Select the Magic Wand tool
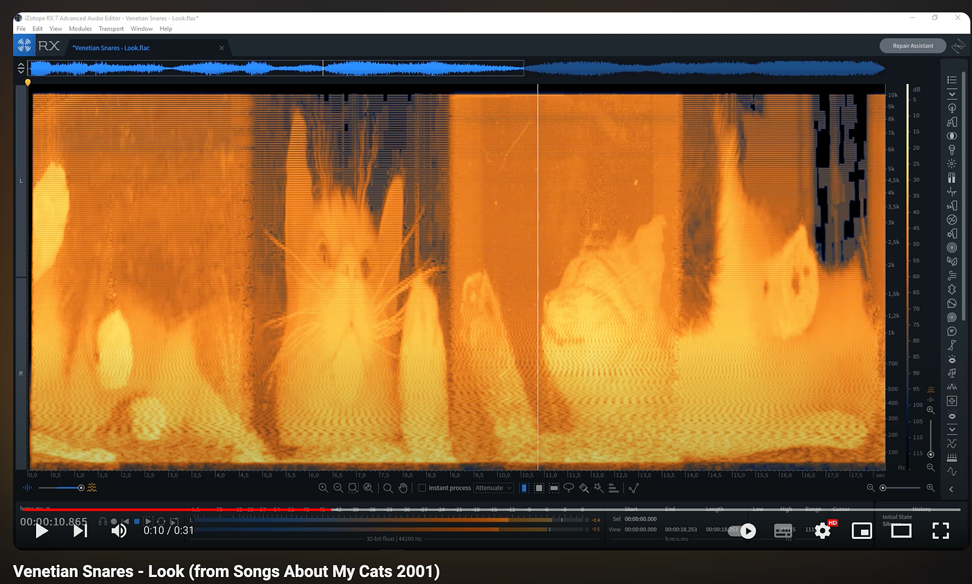The width and height of the screenshot is (972, 584). click(x=598, y=488)
